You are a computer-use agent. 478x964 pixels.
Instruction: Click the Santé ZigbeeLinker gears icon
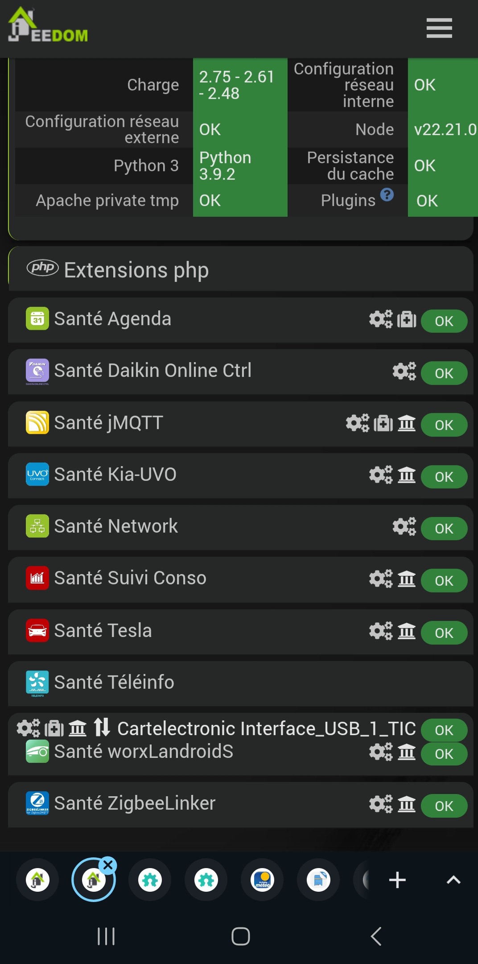coord(380,804)
